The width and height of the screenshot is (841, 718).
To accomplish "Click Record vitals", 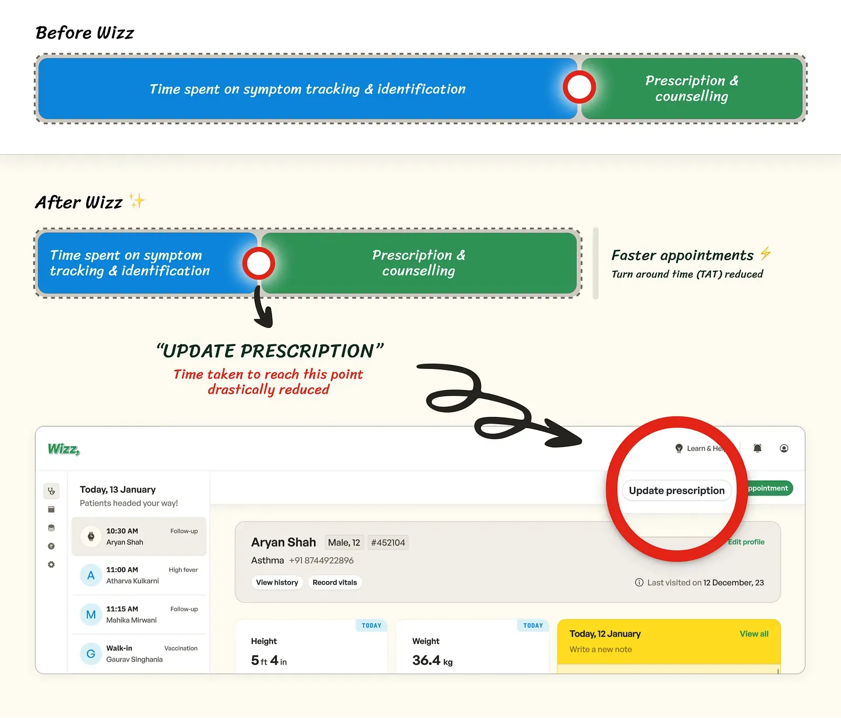I will point(335,582).
